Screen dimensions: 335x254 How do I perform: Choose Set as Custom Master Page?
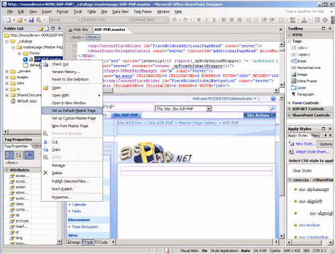pyautogui.click(x=72, y=118)
